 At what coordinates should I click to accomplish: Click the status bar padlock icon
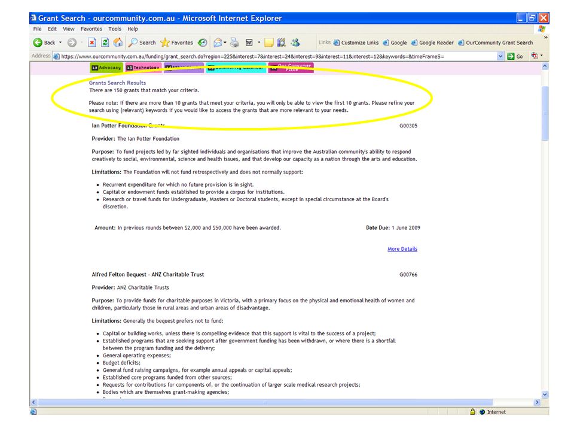(x=472, y=412)
